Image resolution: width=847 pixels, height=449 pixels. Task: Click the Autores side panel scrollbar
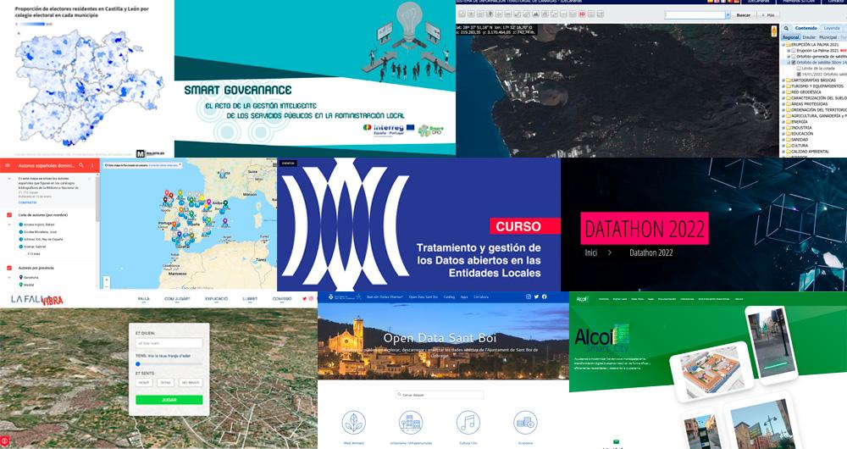pos(97,198)
